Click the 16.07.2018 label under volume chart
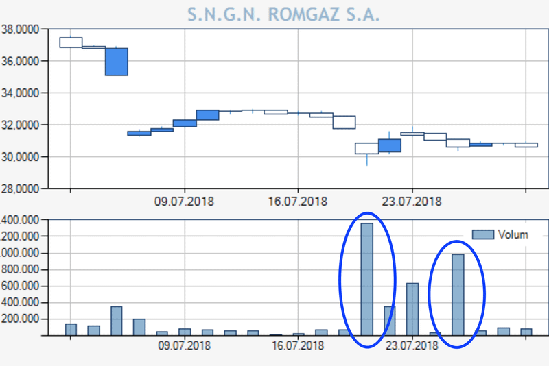This screenshot has height=366, width=549. click(x=299, y=345)
